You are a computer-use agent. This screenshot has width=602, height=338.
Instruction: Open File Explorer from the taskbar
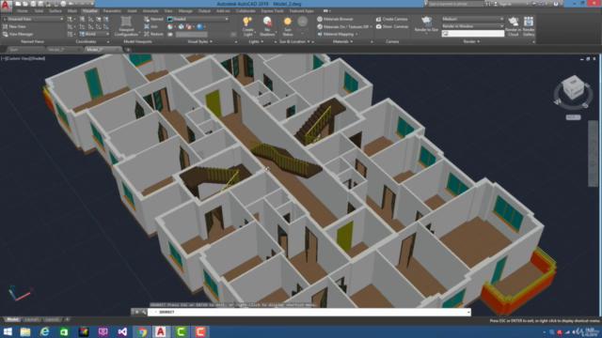point(25,331)
